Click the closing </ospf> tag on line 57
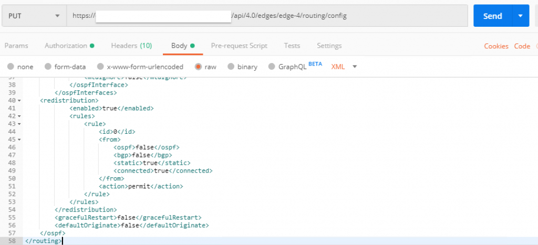Screen dimensions: 538x245 click(53, 233)
